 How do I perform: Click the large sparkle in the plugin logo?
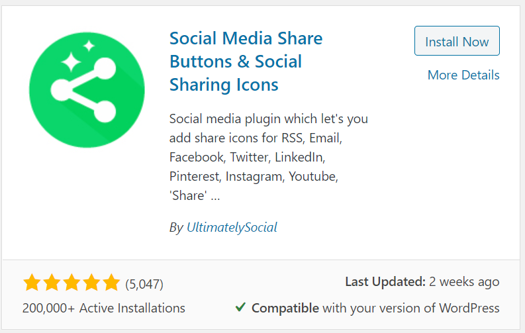coord(71,62)
